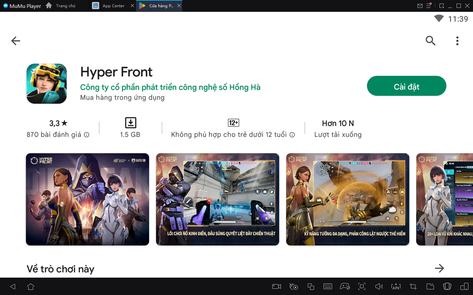Toggle fullscreen with the frame icon
This screenshot has height=295, width=473.
(x=362, y=286)
